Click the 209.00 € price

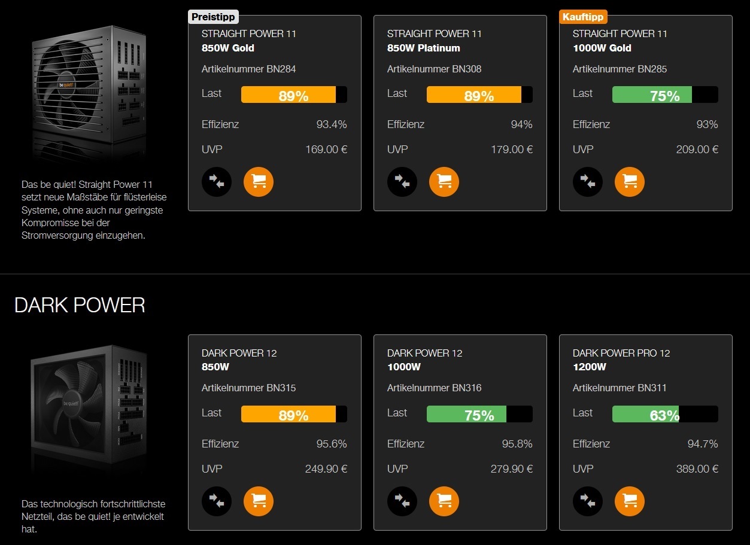[x=697, y=150]
